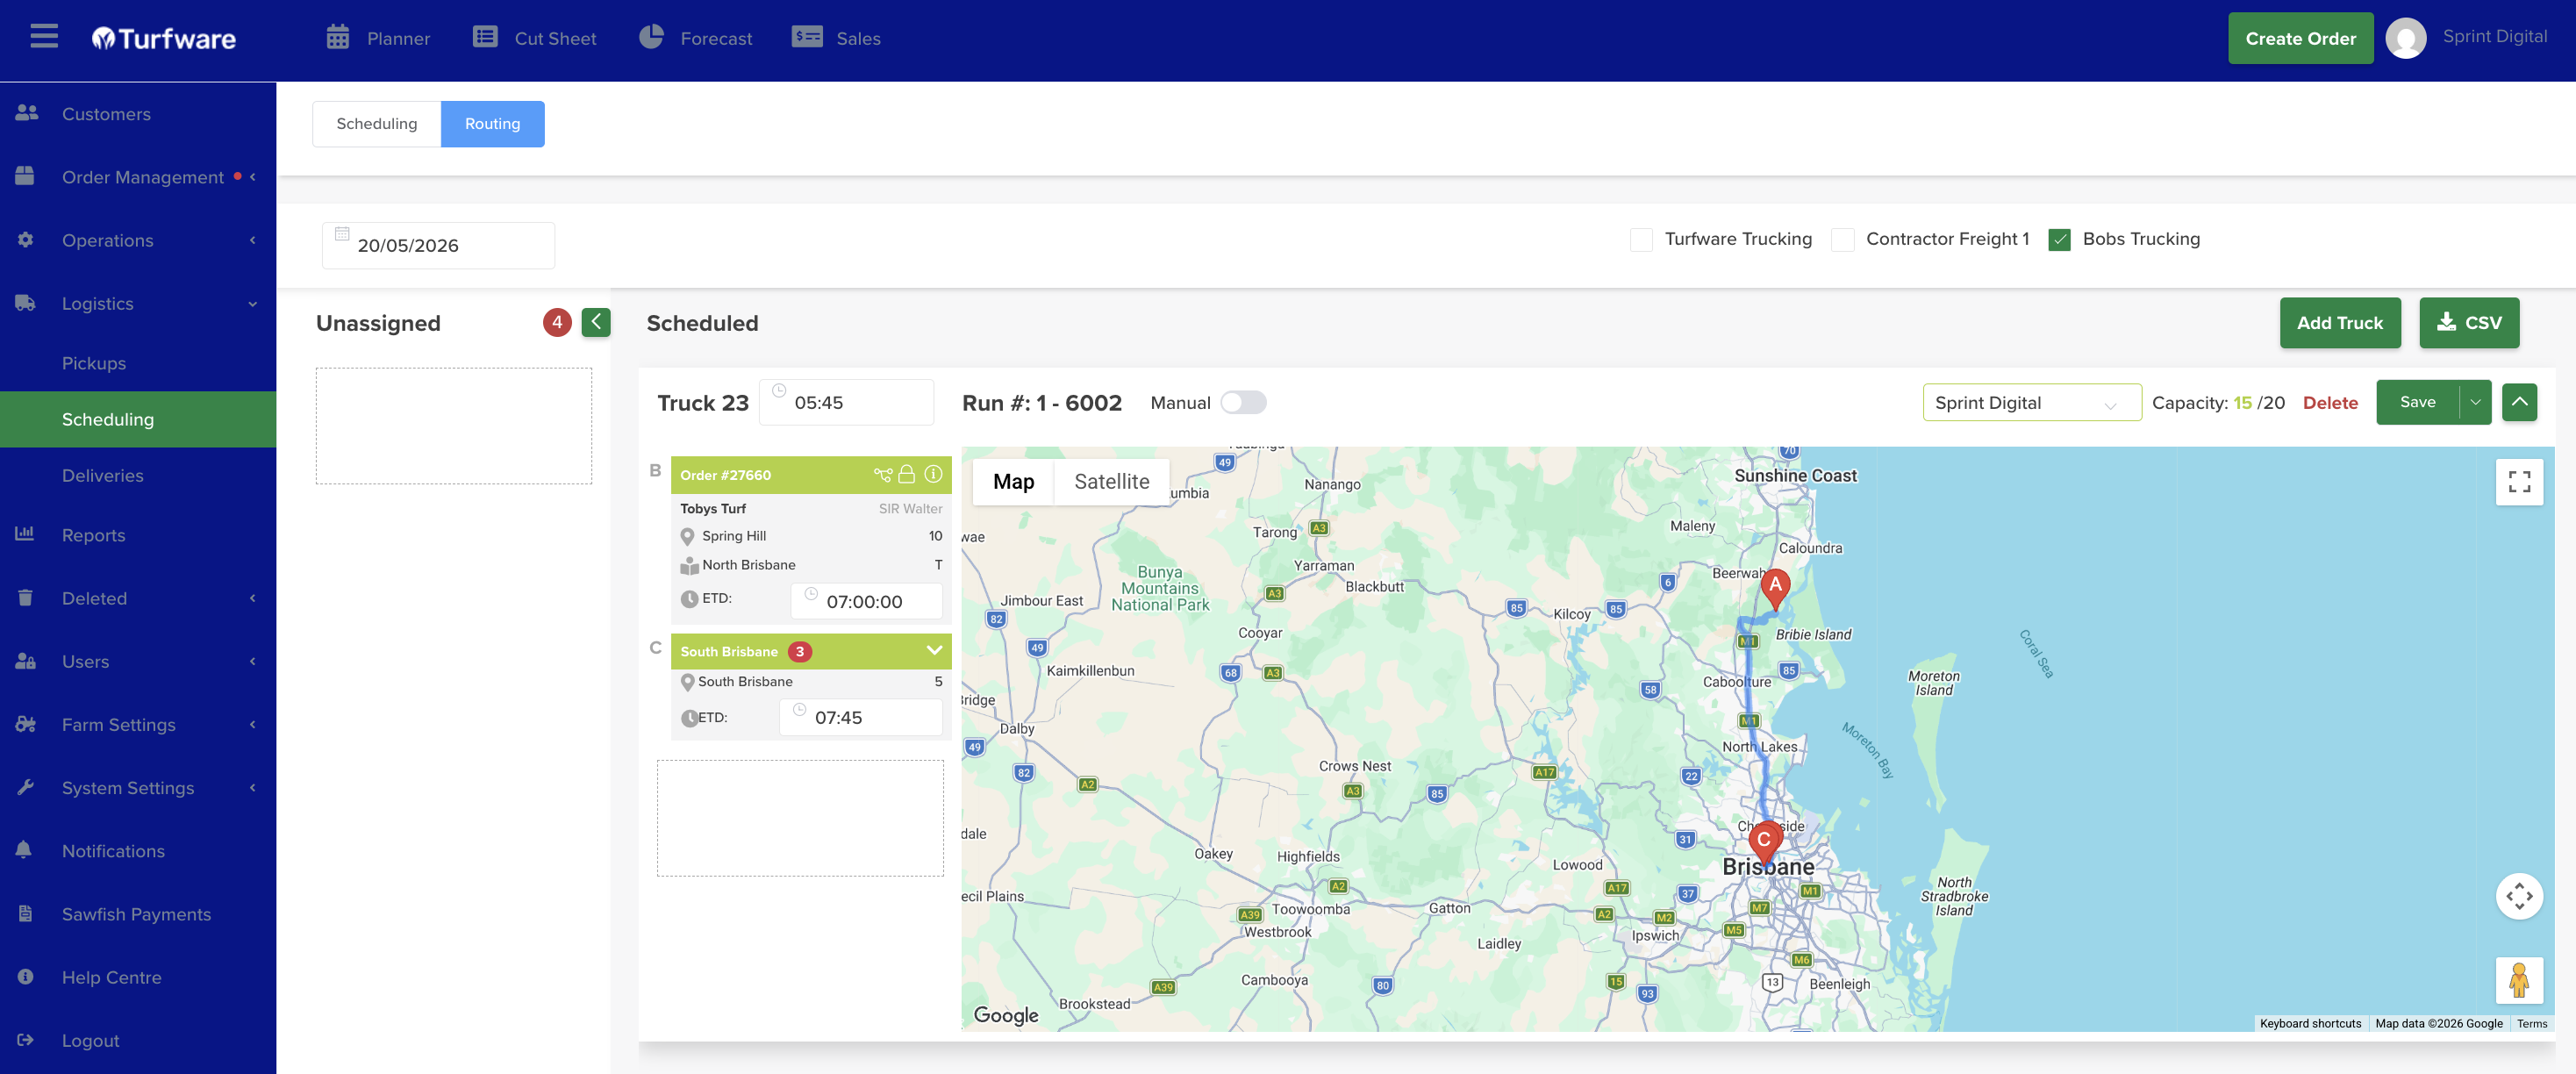
Task: Click the Create Order button
Action: click(2300, 38)
